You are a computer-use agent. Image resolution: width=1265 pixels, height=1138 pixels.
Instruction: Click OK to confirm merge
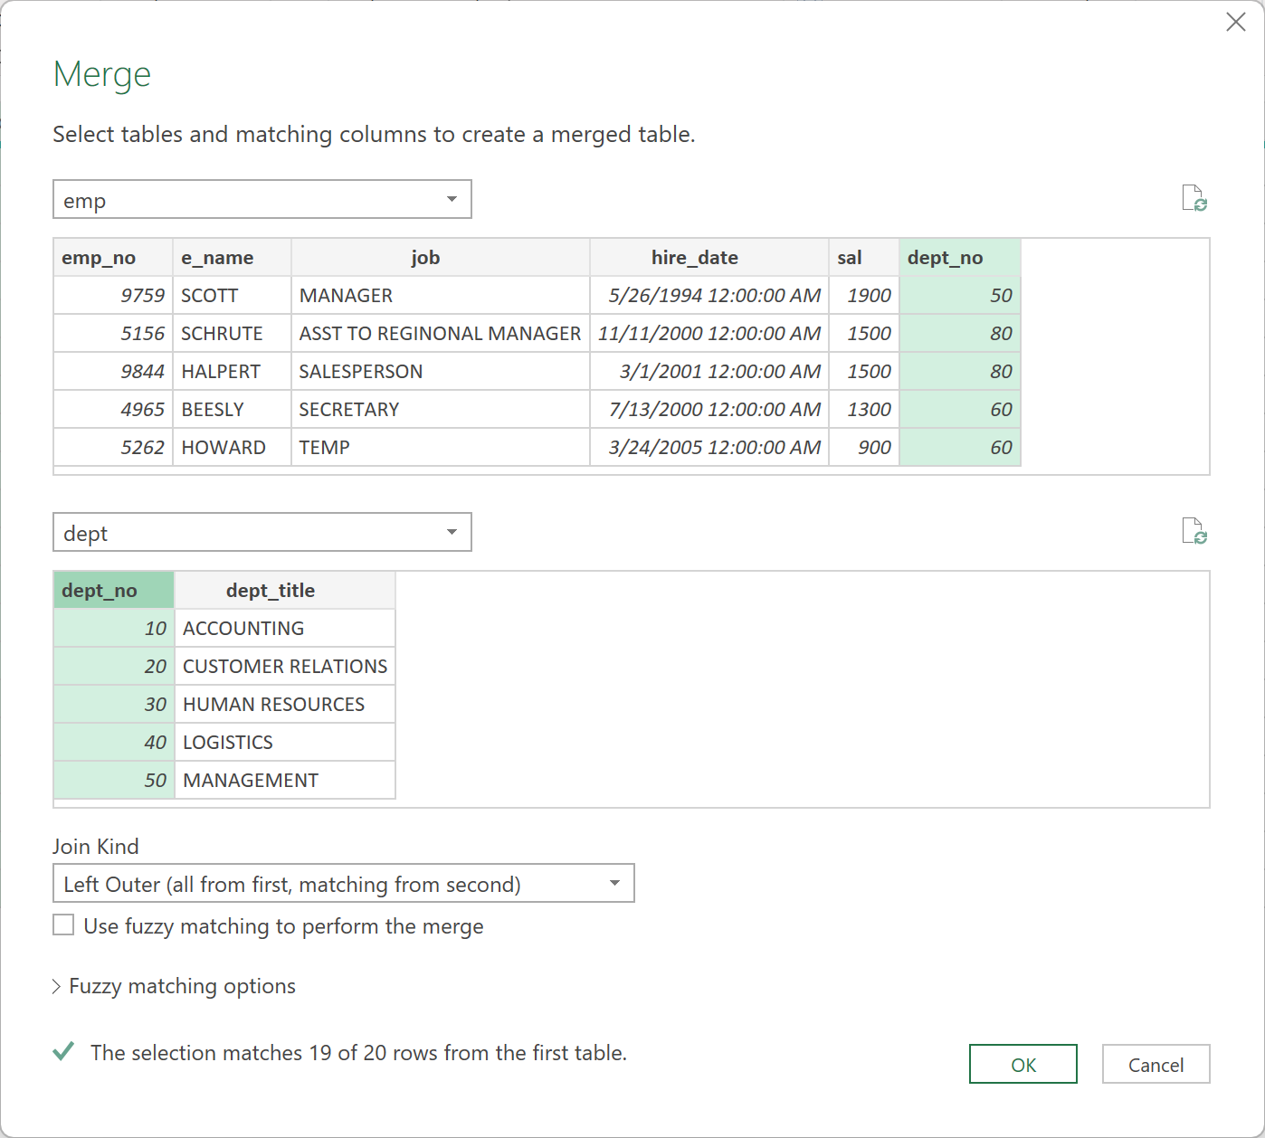[x=1022, y=1065]
